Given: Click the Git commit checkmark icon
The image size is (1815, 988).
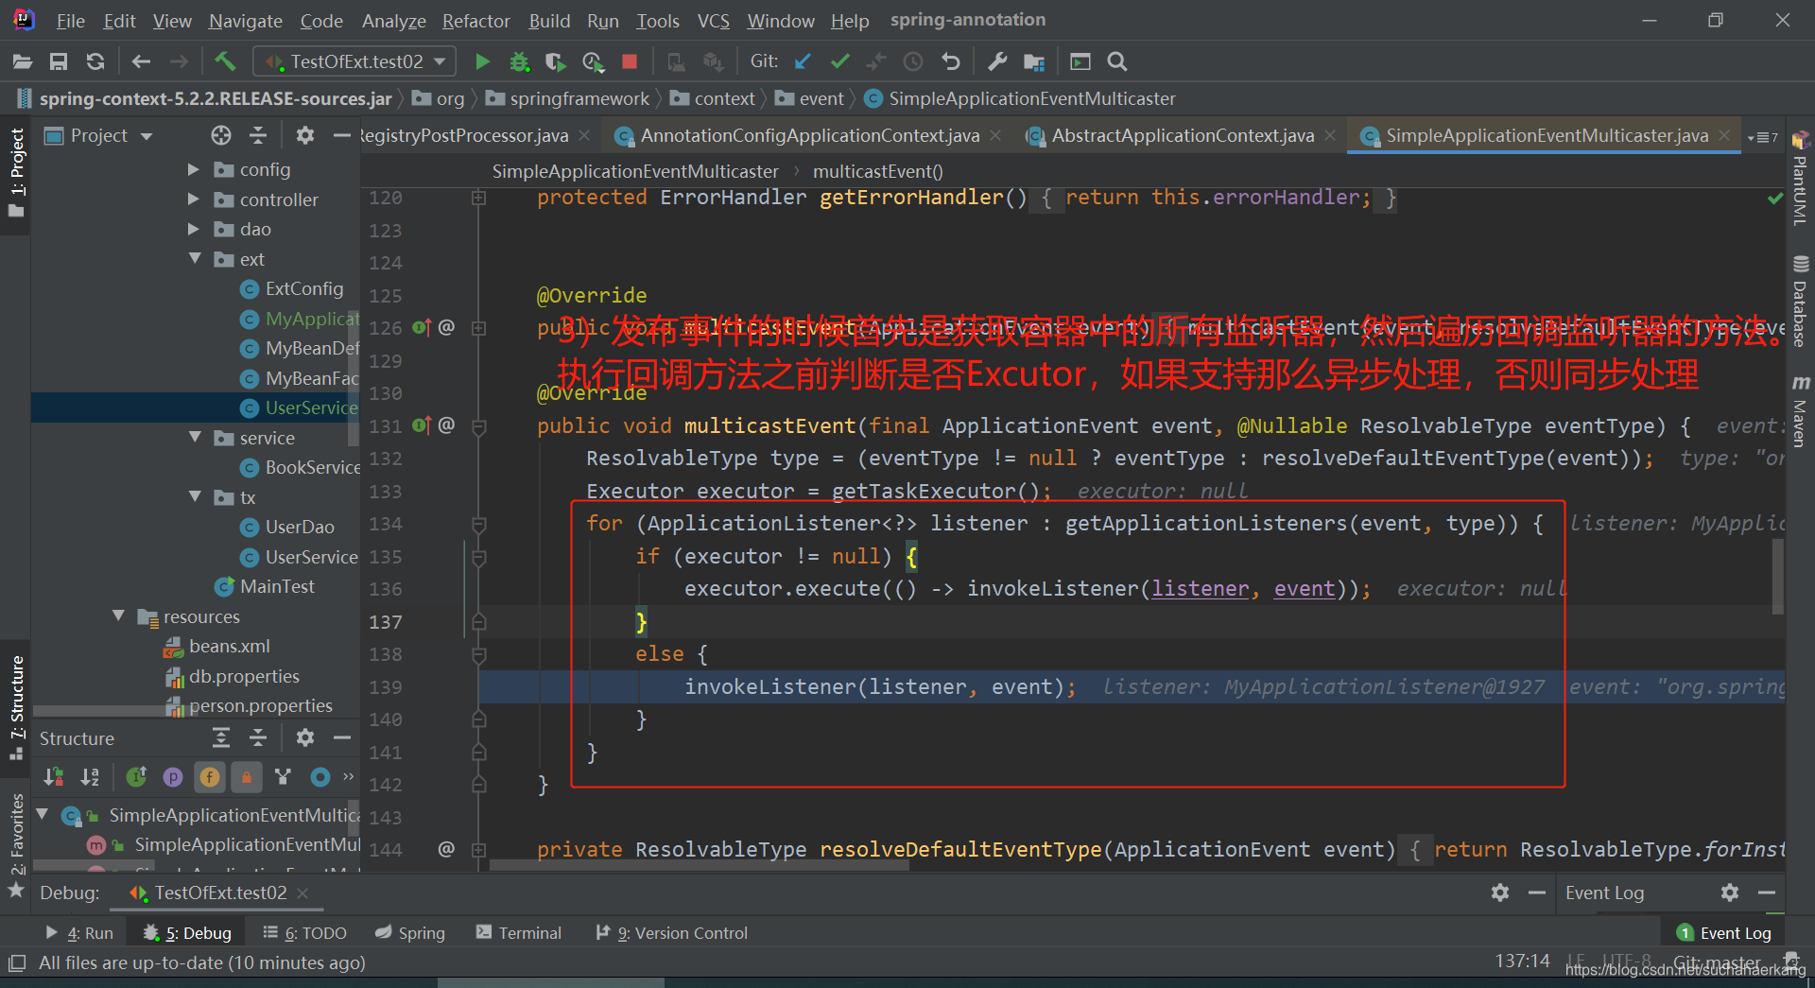Looking at the screenshot, I should point(839,61).
